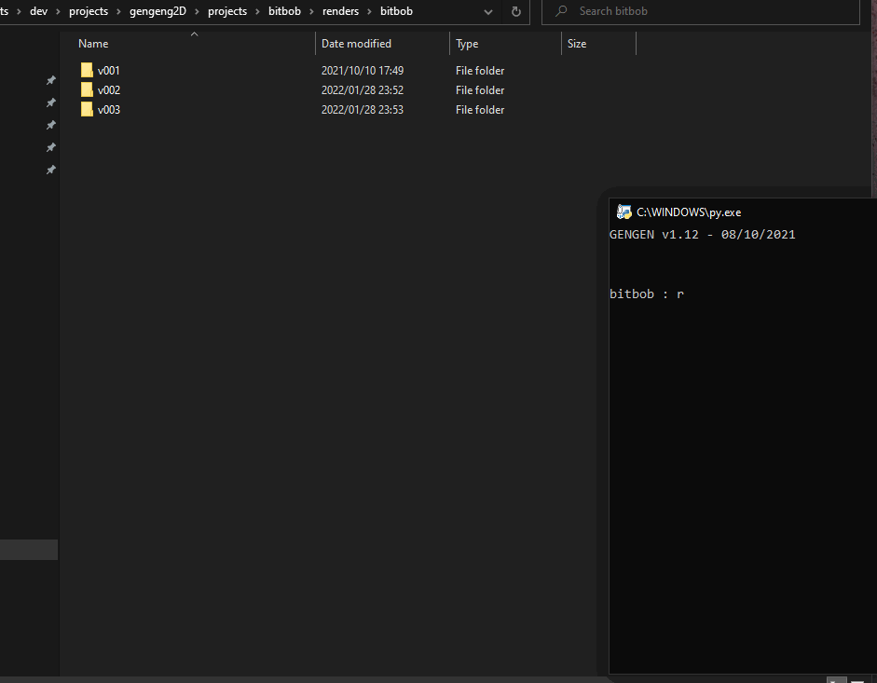The image size is (877, 683).
Task: Click the Name column header
Action: click(93, 44)
